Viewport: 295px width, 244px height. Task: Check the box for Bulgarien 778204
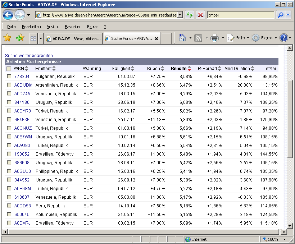coord(9,76)
